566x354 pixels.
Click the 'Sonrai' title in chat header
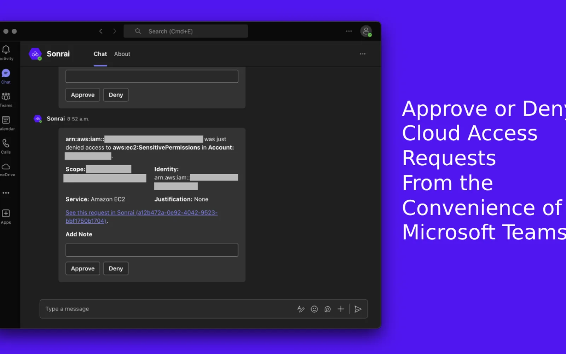click(x=58, y=54)
